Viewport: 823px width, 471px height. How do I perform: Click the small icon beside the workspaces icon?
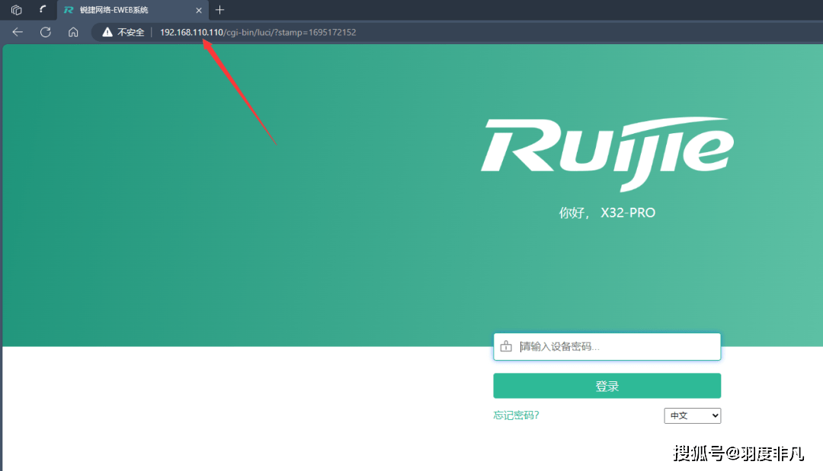pyautogui.click(x=40, y=10)
